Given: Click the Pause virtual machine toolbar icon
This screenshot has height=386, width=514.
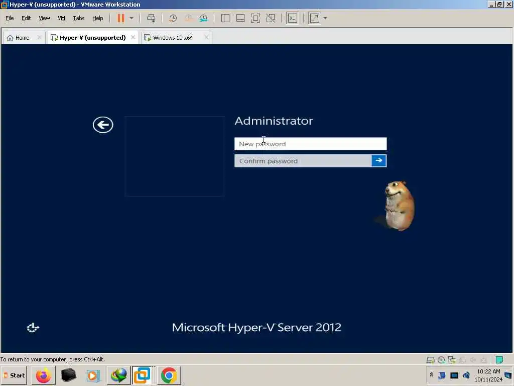Looking at the screenshot, I should pos(121,18).
